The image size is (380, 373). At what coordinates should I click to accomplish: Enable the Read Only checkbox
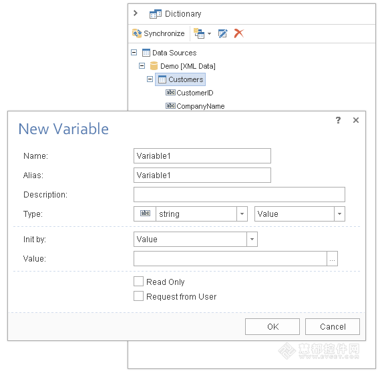[138, 282]
